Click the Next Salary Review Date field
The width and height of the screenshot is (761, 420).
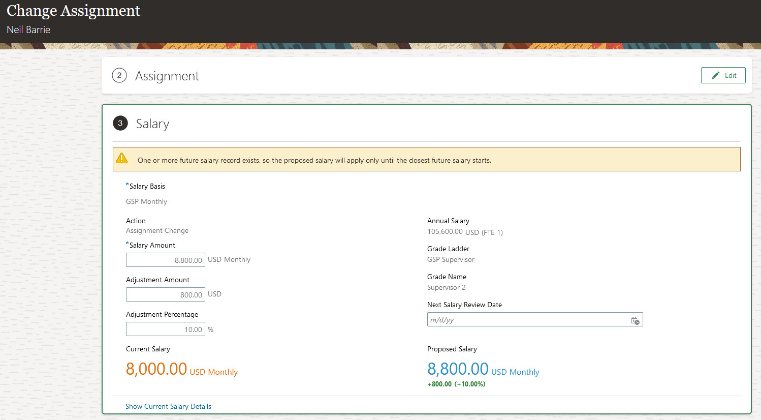(x=535, y=319)
